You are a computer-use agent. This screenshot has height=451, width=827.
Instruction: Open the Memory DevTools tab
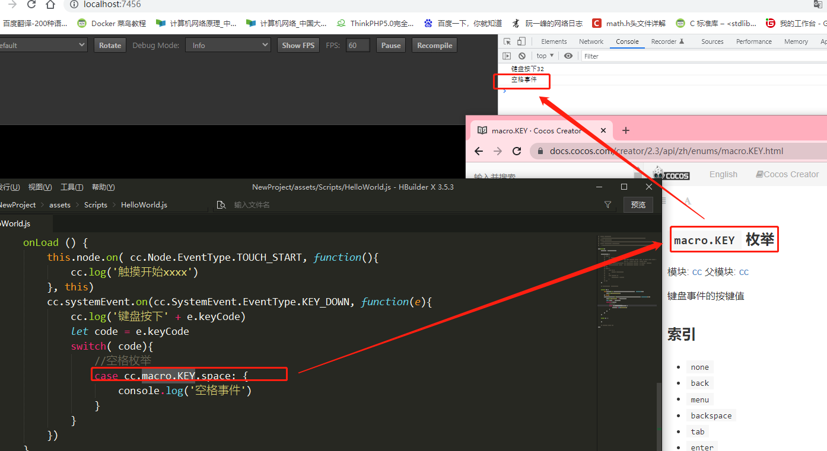click(x=796, y=41)
